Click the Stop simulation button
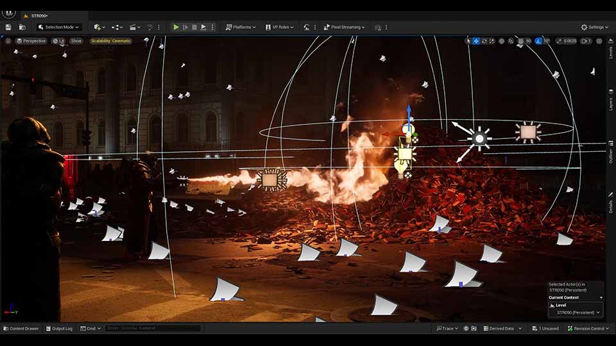The height and width of the screenshot is (346, 616). coord(194,27)
